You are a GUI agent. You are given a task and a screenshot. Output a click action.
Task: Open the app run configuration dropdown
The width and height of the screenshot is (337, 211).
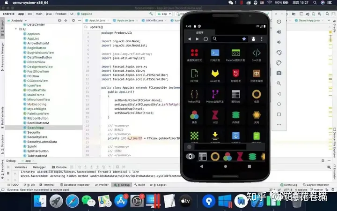[164, 14]
